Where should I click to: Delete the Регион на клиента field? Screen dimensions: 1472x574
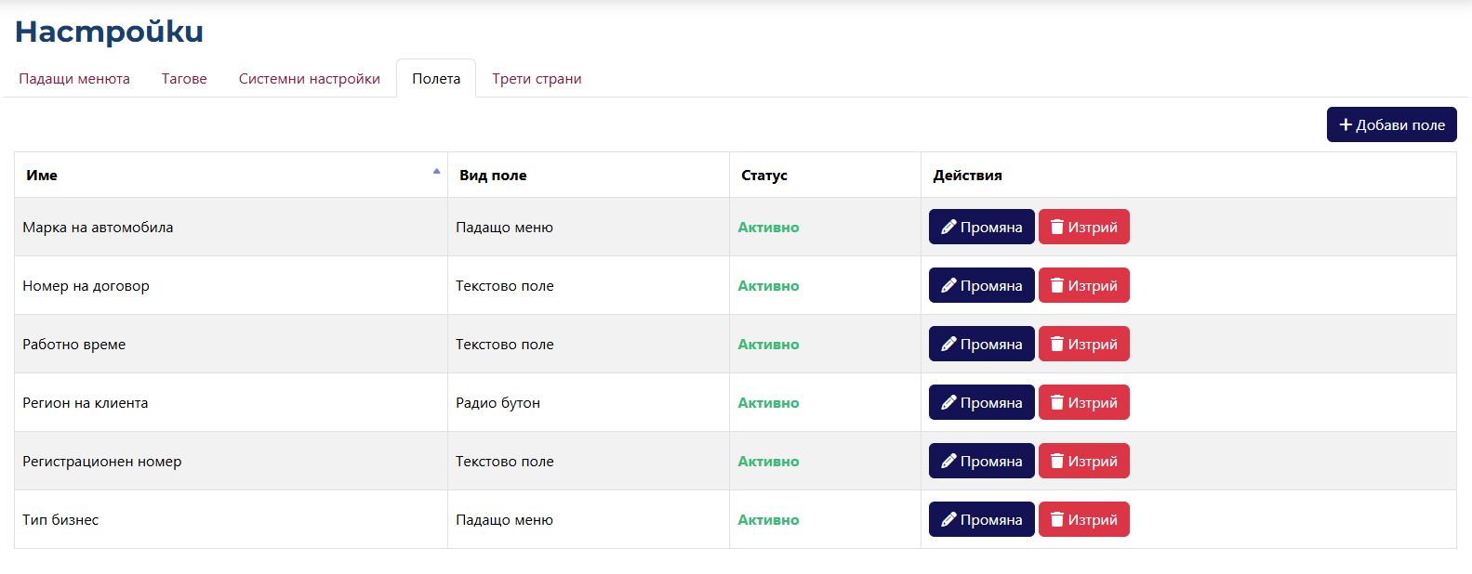coord(1083,402)
